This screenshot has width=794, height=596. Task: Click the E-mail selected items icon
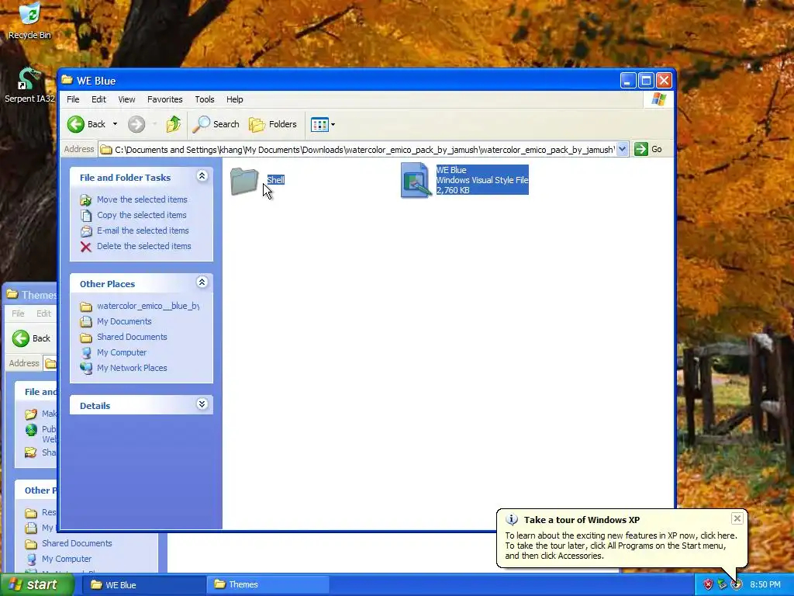tap(86, 231)
